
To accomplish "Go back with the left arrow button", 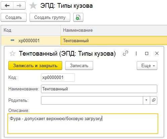I will click(x=7, y=6).
